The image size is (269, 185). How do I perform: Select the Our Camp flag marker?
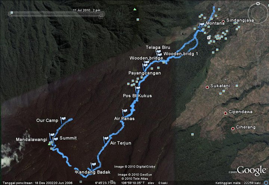click(63, 119)
